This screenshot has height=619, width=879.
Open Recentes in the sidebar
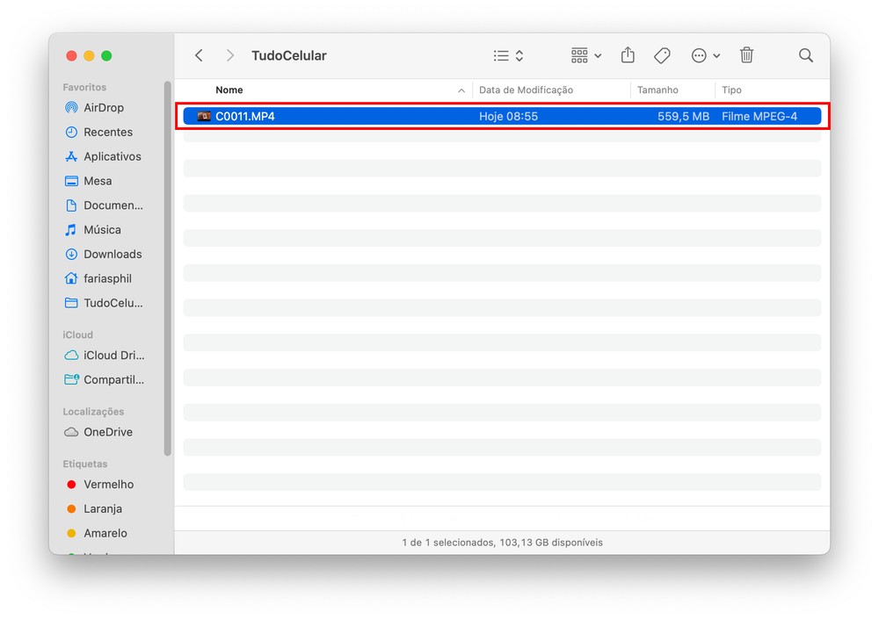107,132
